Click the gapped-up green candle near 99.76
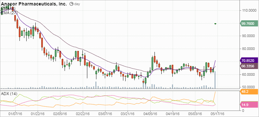259x117 pixels. [x=216, y=24]
